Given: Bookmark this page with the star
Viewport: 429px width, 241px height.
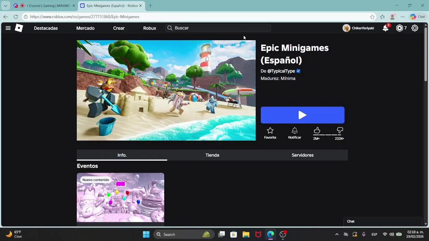Looking at the screenshot, I should (372, 17).
